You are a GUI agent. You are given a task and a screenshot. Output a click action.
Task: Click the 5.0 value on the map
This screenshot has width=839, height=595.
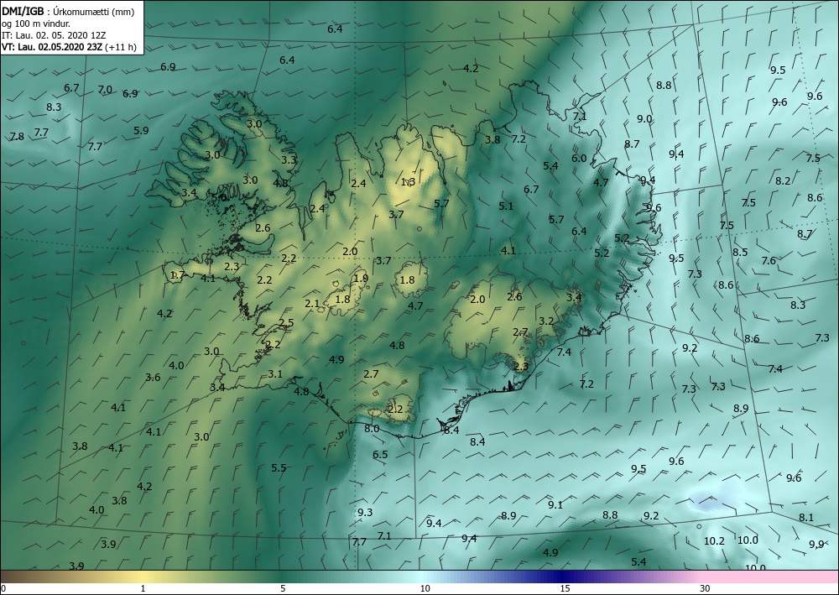(219, 198)
